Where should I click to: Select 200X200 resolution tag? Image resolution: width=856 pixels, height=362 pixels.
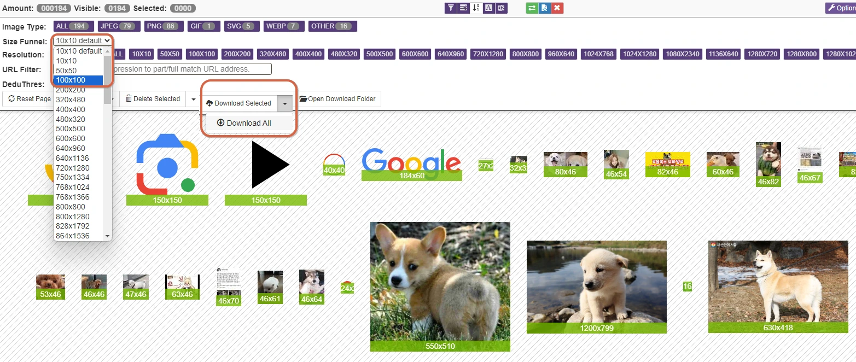238,54
